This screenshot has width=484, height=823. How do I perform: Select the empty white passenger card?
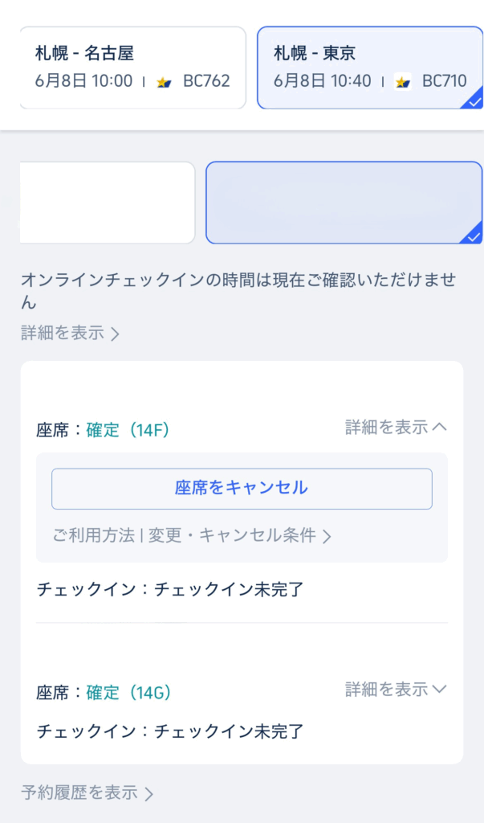click(x=108, y=203)
